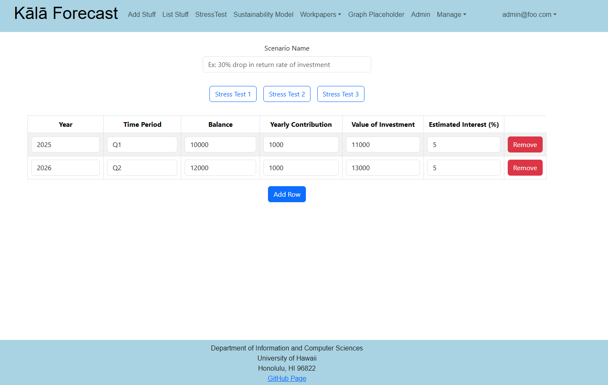The height and width of the screenshot is (385, 608).
Task: Open the StressTest nav link
Action: click(x=211, y=14)
